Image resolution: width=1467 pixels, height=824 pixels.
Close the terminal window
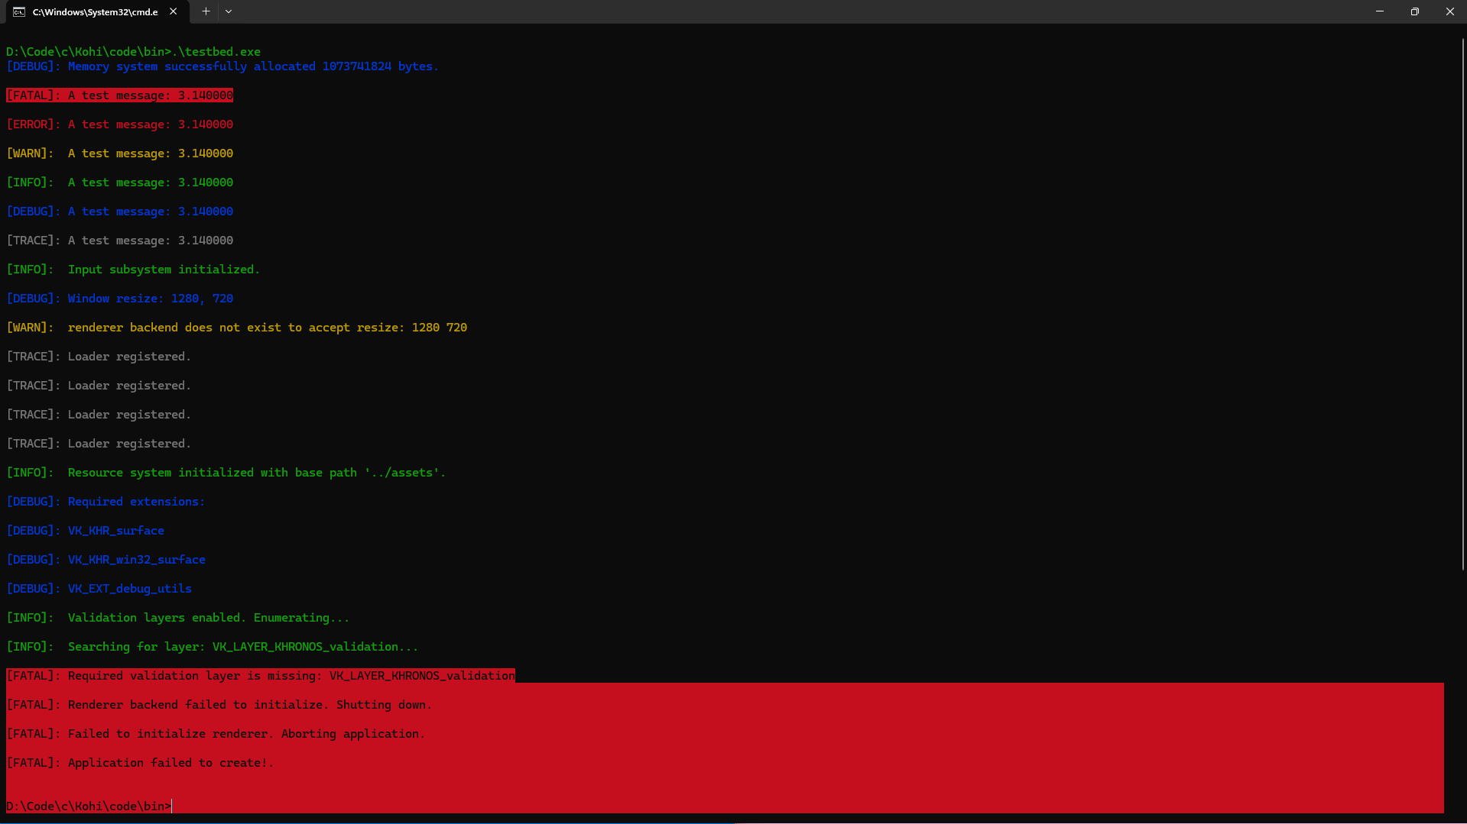coord(1449,11)
